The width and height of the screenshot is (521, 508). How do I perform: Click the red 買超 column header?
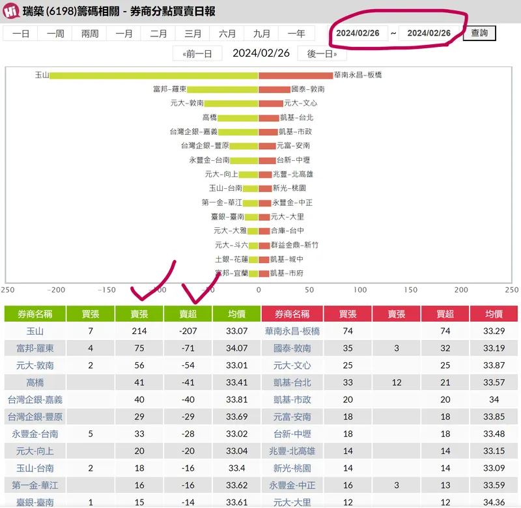[x=445, y=314]
